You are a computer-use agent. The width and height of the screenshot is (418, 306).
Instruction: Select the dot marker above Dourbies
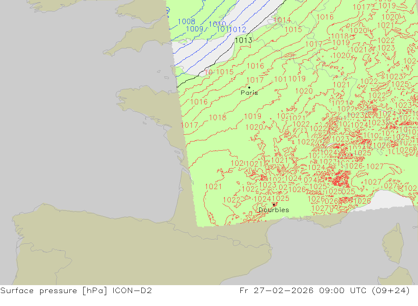pyautogui.click(x=274, y=205)
